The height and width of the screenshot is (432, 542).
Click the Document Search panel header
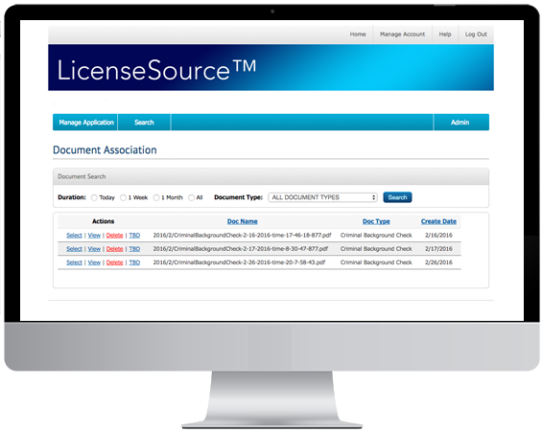(271, 176)
